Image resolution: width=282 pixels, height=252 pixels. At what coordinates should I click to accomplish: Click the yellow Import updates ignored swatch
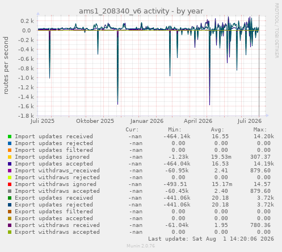tap(10, 157)
